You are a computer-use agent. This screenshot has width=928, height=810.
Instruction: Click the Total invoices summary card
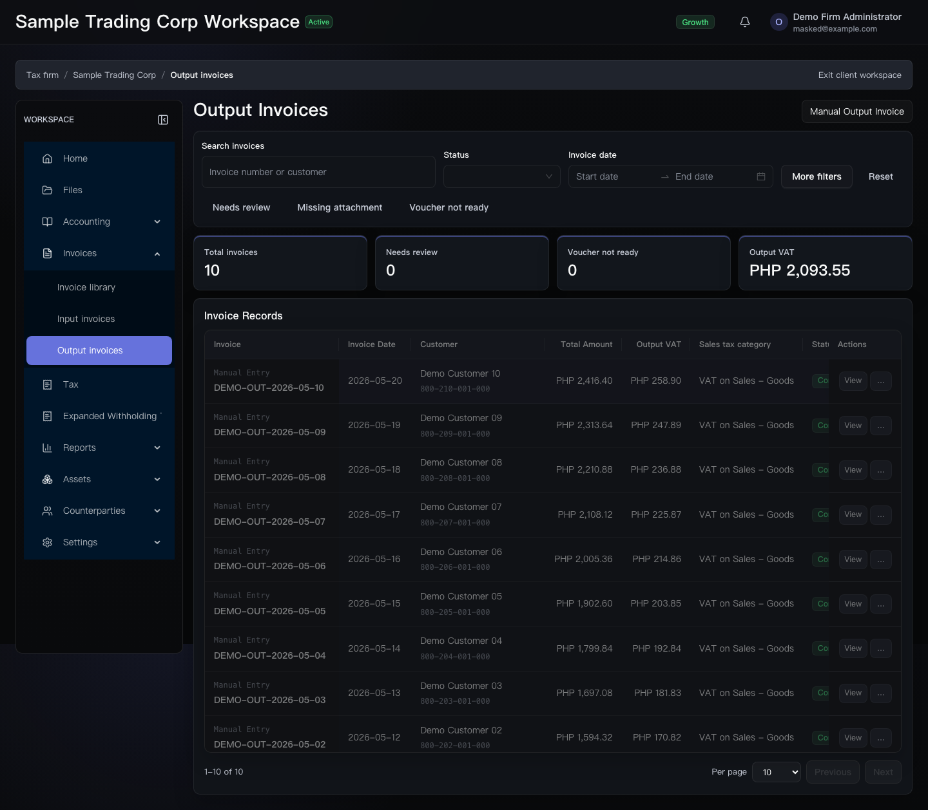coord(280,263)
